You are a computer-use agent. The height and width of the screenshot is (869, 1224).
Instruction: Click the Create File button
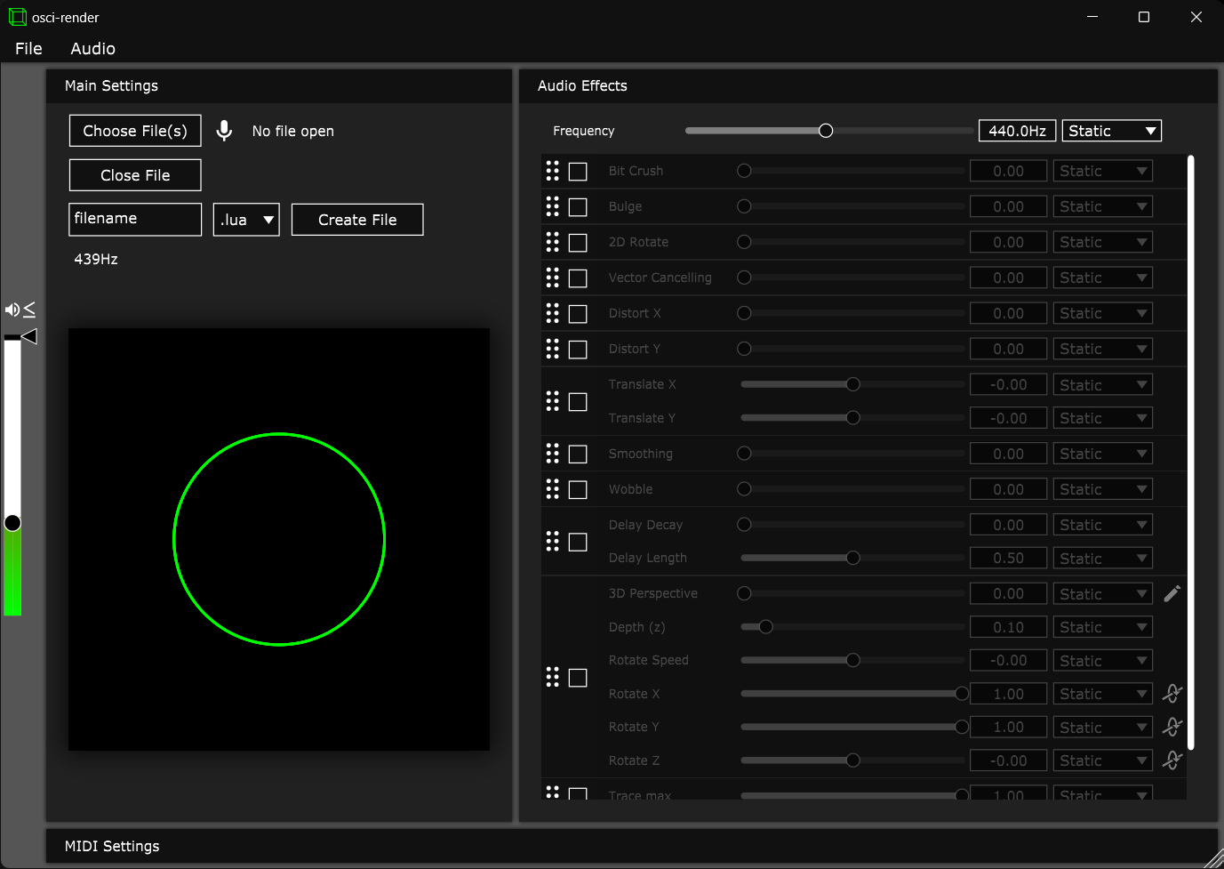(x=357, y=220)
